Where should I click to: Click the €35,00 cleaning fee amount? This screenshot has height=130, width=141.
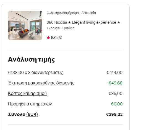click(x=116, y=94)
